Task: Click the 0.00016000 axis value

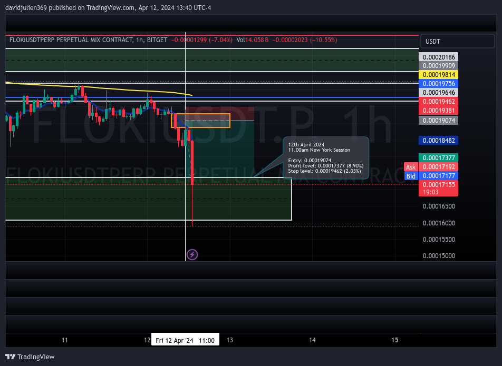Action: [439, 223]
